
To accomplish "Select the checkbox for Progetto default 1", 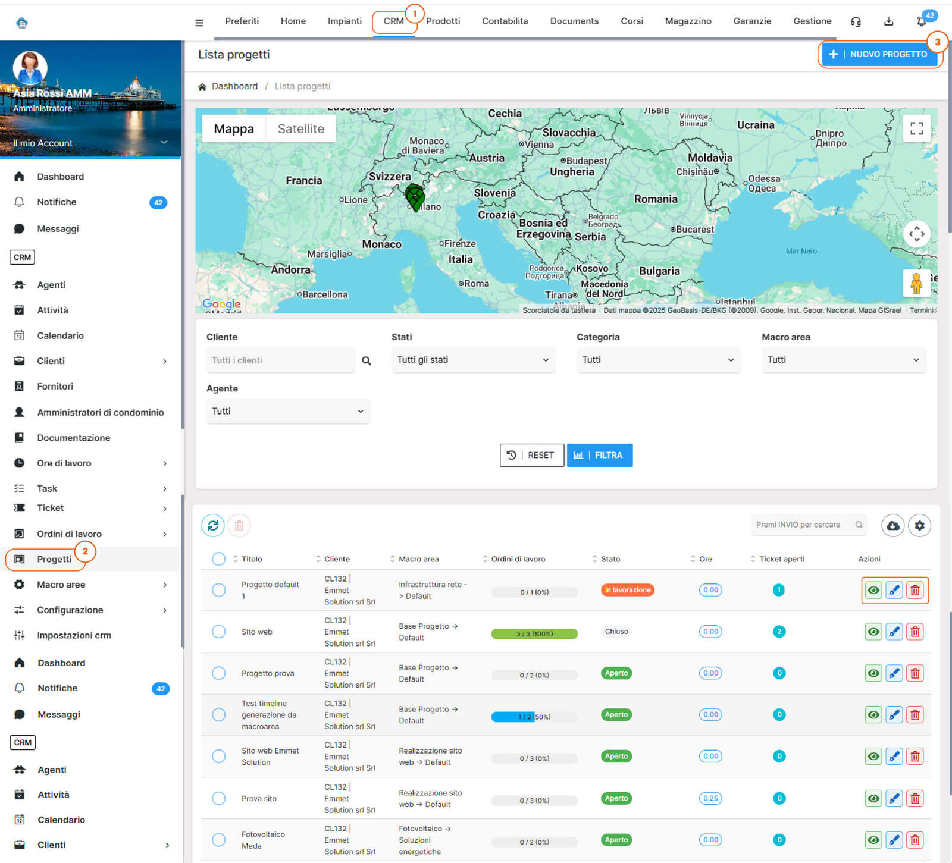I will click(219, 590).
